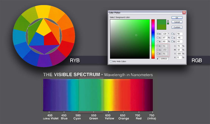The height and width of the screenshot is (124, 210).
Task: Select the R red radio button
Action: click(x=158, y=46)
